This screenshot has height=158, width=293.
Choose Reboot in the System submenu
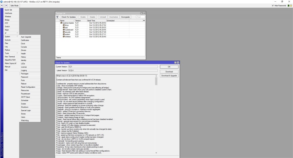24,84
